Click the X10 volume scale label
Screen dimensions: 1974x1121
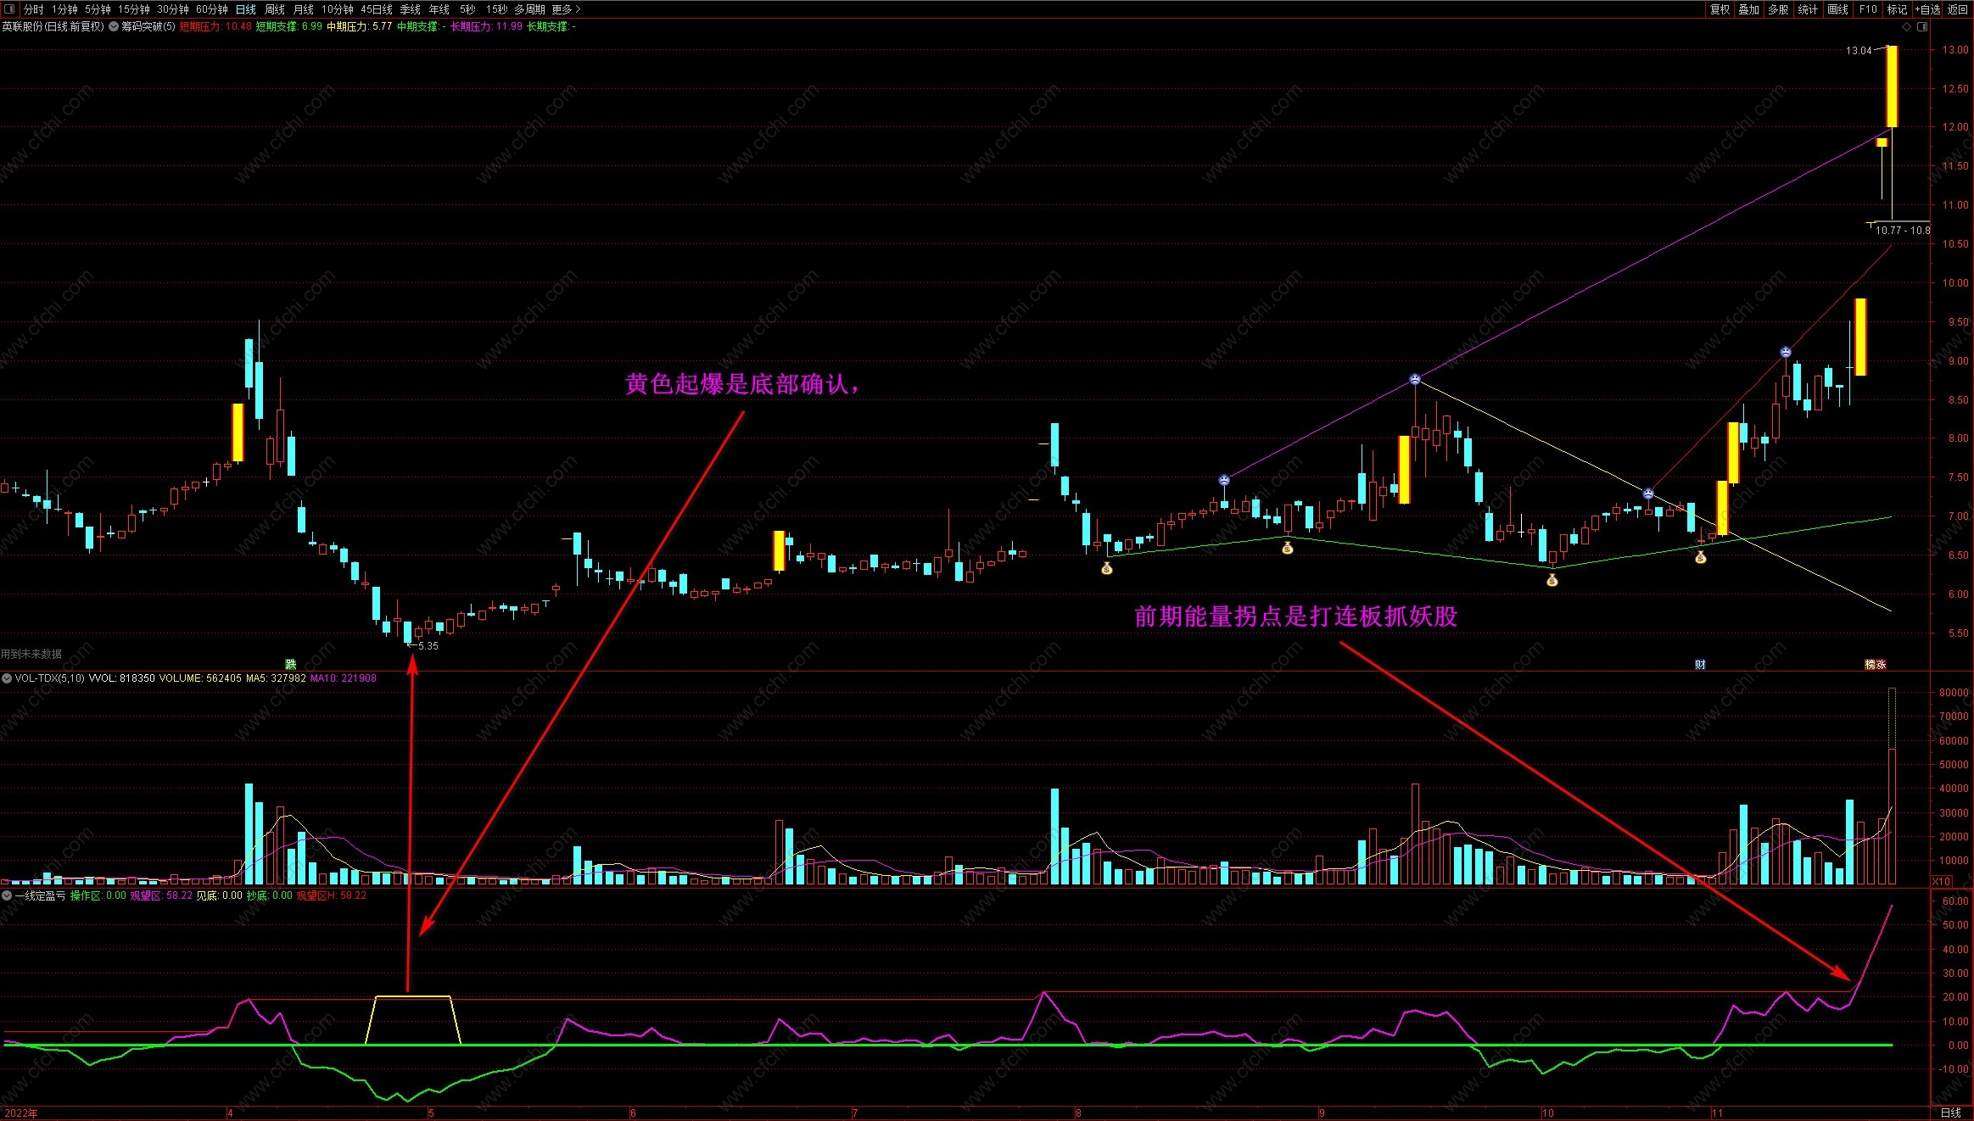(x=1941, y=881)
